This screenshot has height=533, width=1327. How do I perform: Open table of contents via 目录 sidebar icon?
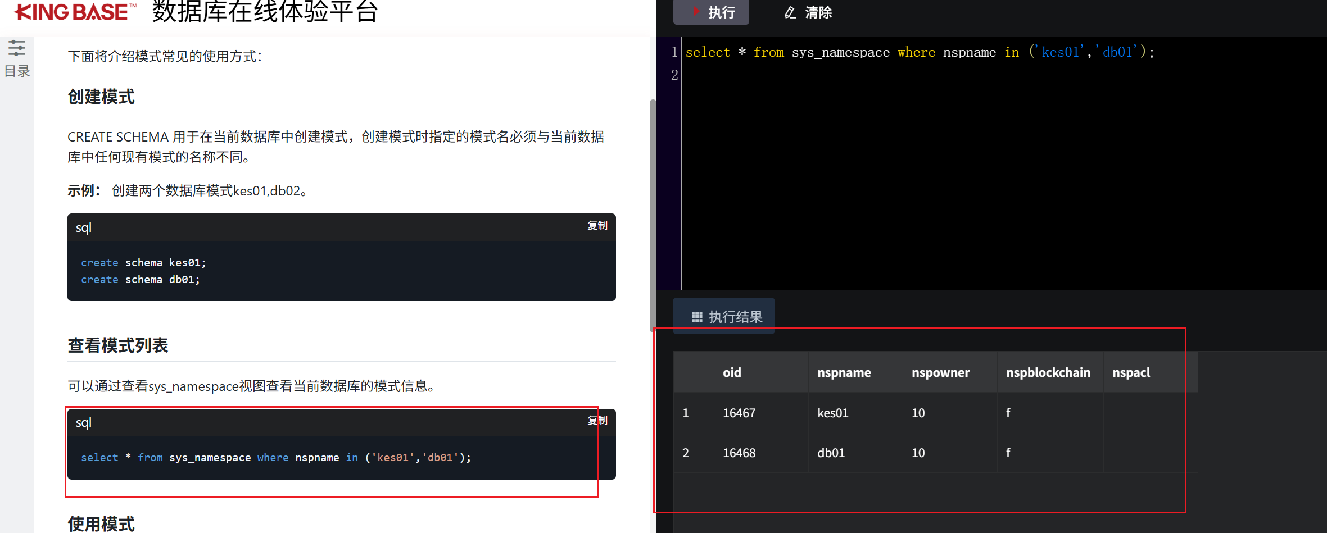coord(17,70)
